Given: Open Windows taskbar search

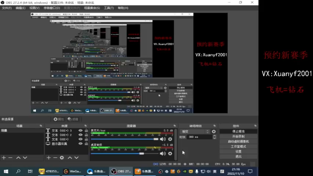Looking at the screenshot, I should [x=18, y=171].
